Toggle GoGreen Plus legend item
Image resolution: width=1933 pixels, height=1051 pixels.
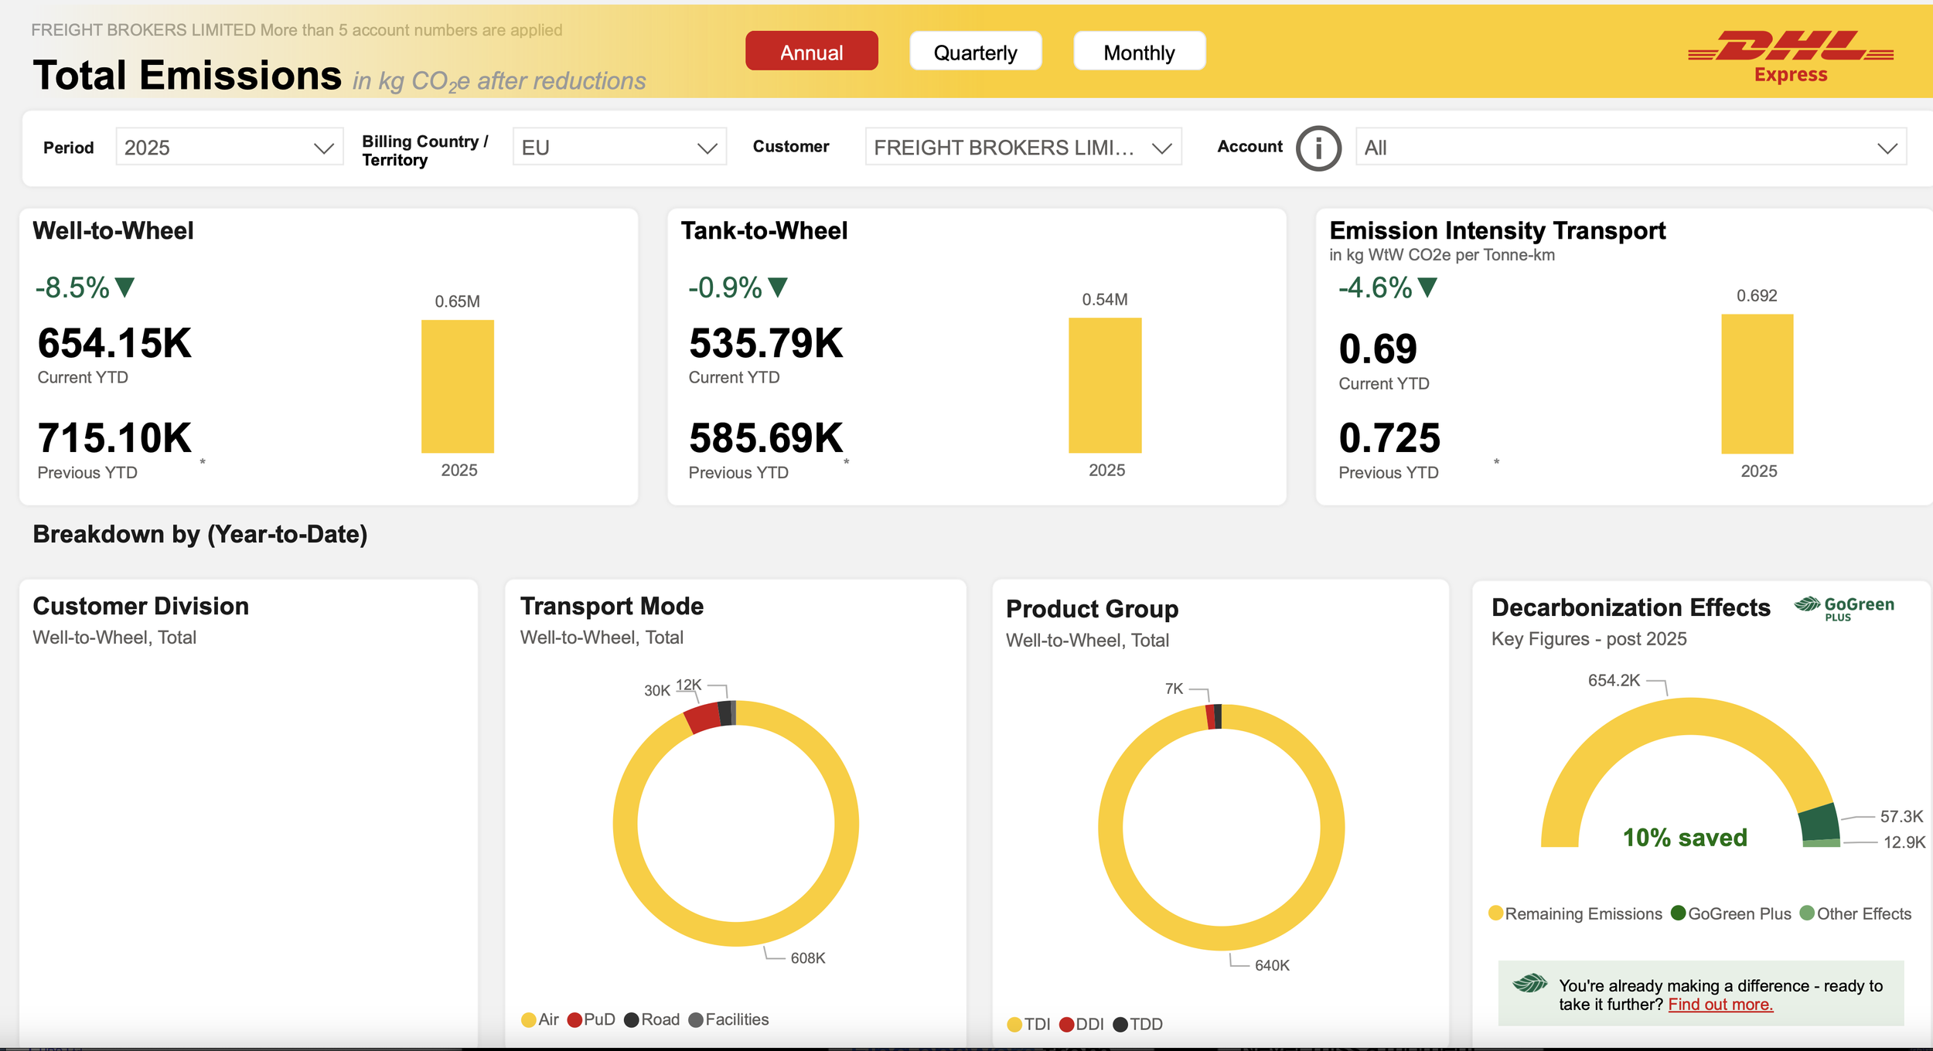[1731, 914]
